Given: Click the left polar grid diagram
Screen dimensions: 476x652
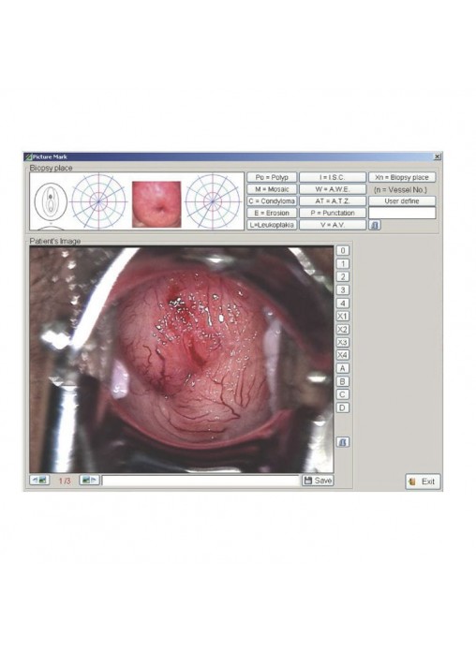Looking at the screenshot, I should coord(98,201).
